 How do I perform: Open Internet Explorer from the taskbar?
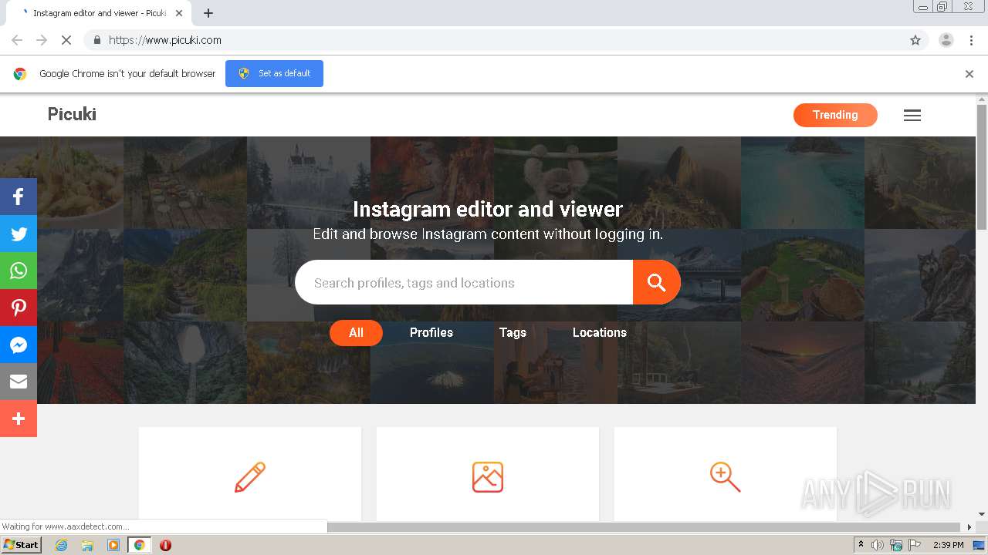pos(61,545)
